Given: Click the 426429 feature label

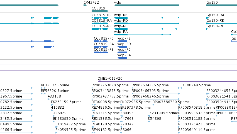Looking at the screenshot, I should pyautogui.click(x=60, y=113).
